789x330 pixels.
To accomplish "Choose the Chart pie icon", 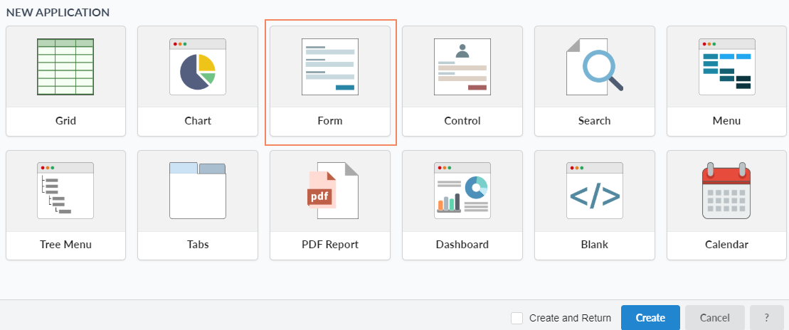I will click(198, 67).
